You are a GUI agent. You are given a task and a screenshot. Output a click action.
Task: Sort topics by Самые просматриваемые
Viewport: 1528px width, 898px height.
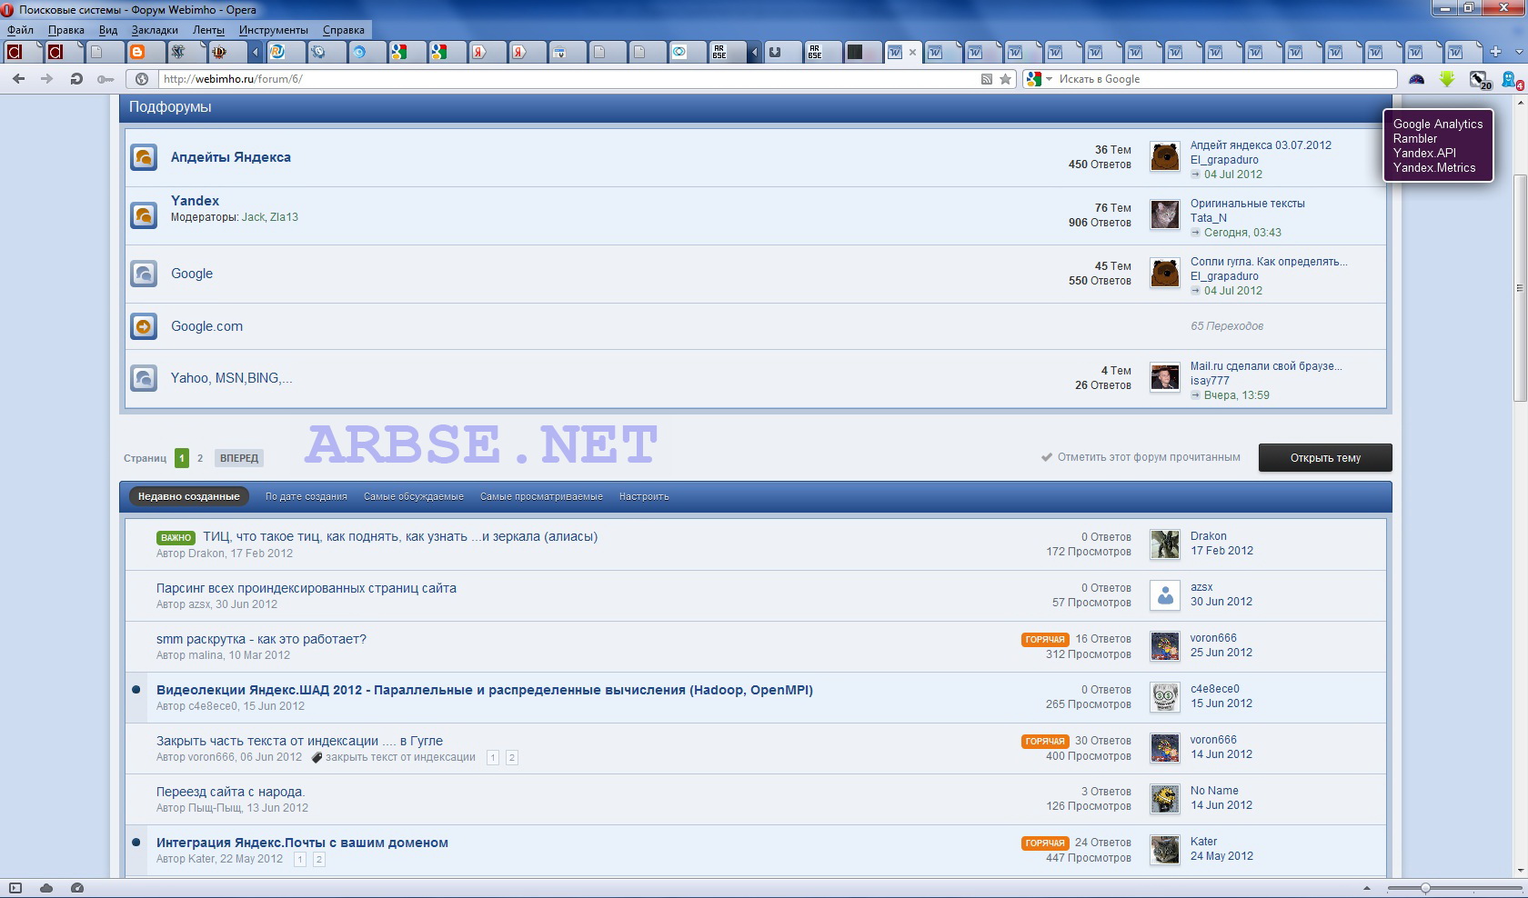click(x=541, y=496)
